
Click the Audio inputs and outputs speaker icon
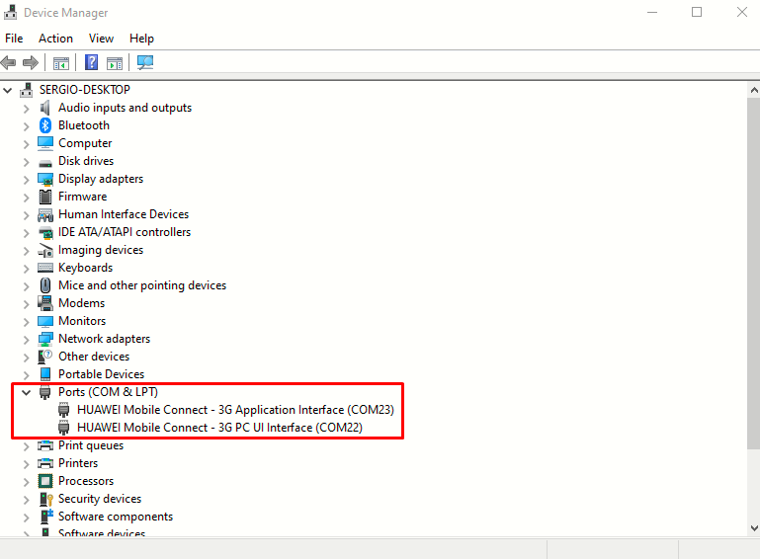tap(45, 108)
